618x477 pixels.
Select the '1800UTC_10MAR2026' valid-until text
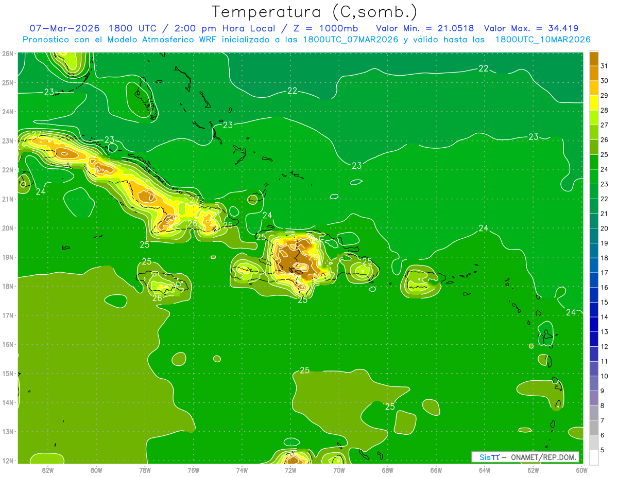coord(542,40)
